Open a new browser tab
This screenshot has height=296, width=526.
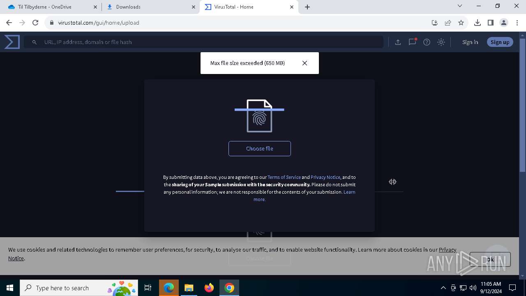tap(307, 7)
